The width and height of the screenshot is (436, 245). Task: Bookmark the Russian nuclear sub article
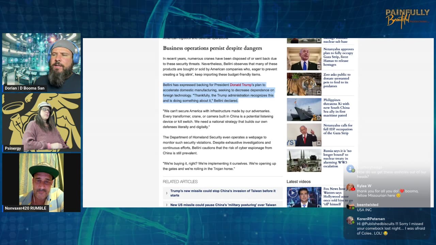click(319, 40)
